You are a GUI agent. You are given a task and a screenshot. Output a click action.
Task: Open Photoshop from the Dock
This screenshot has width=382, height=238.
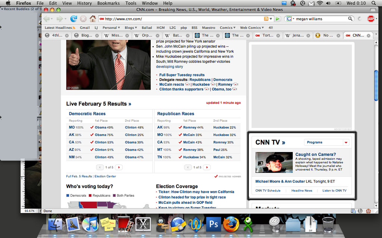click(213, 224)
